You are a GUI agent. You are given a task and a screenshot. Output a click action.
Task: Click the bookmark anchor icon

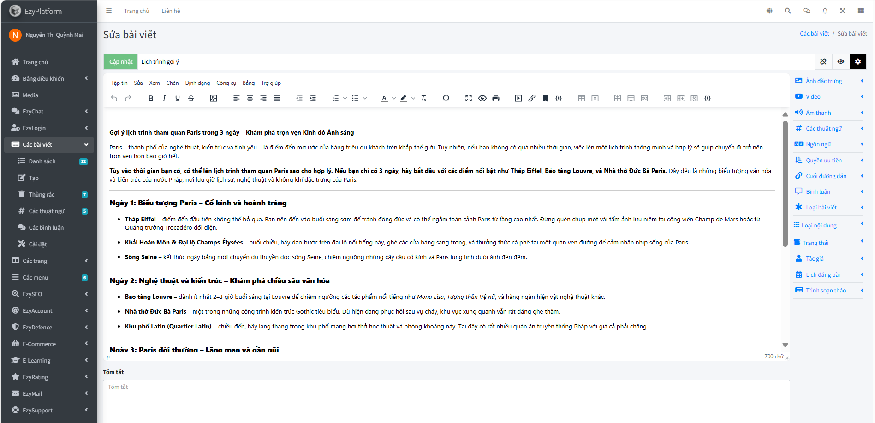[x=545, y=98]
